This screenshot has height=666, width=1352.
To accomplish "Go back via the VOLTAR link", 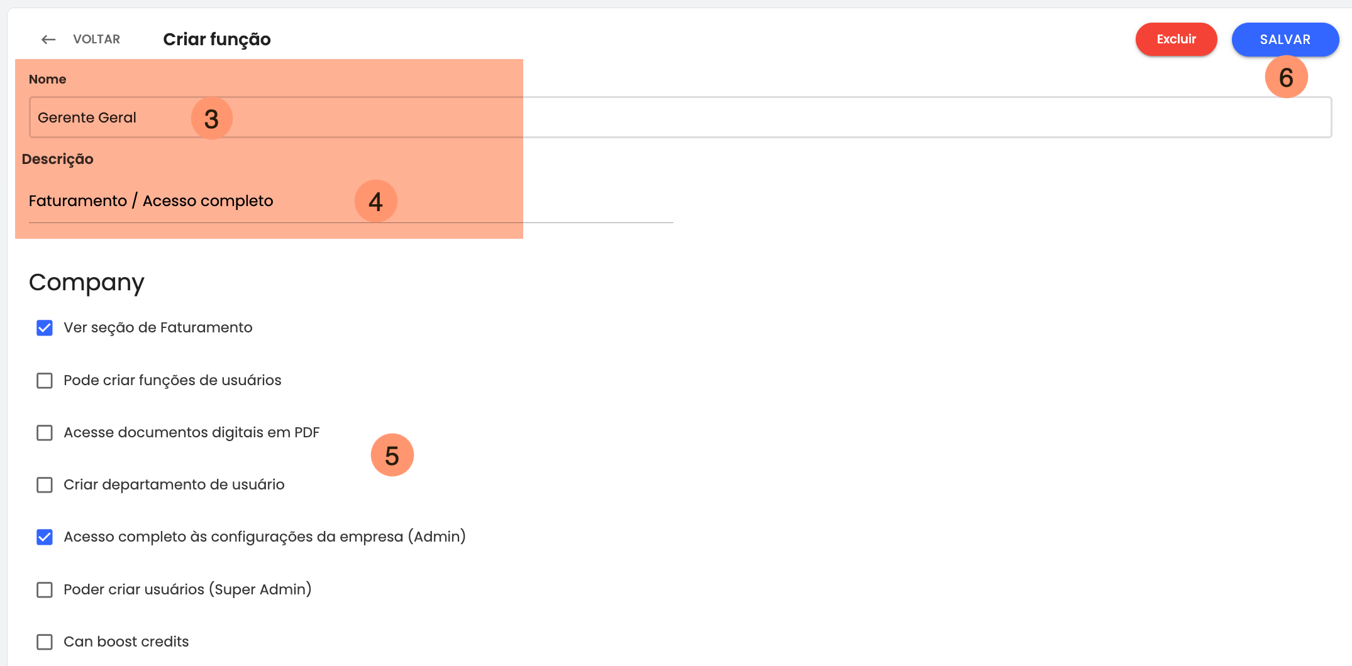I will click(x=96, y=39).
